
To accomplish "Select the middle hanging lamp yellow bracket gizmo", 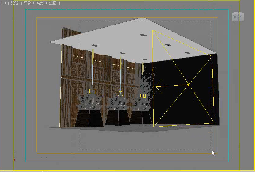I will tap(121, 94).
